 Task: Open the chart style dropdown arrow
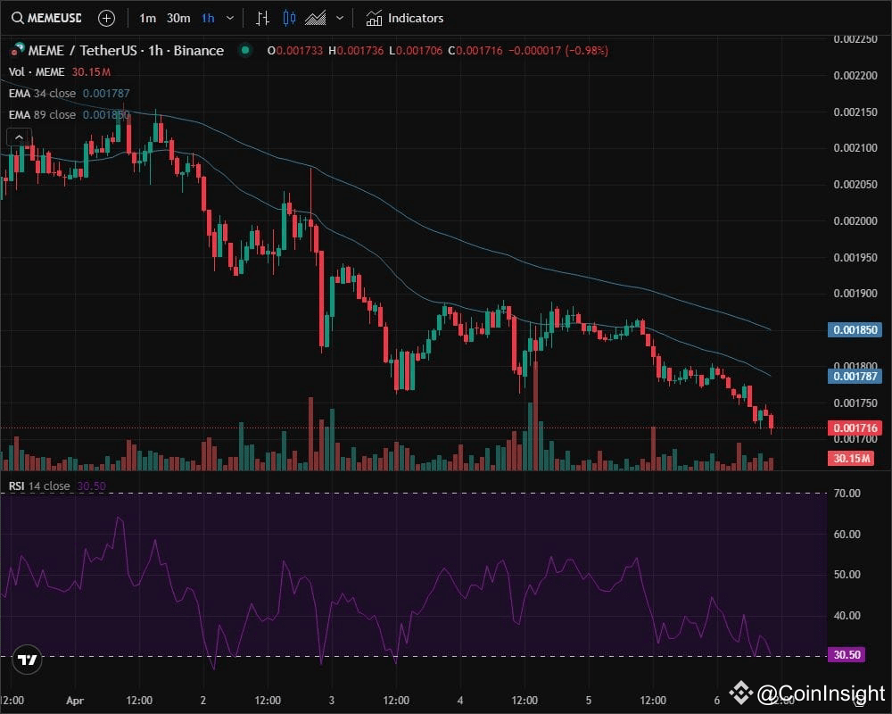[x=340, y=18]
